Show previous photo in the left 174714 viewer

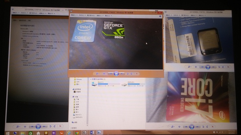click(32, 126)
